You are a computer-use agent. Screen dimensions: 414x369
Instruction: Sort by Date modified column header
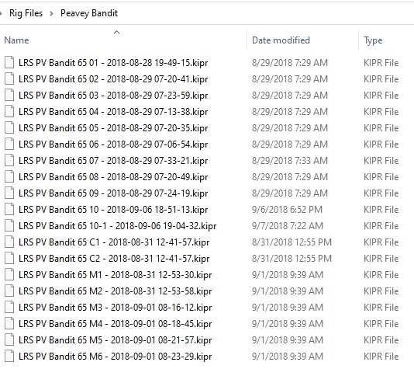click(x=281, y=40)
